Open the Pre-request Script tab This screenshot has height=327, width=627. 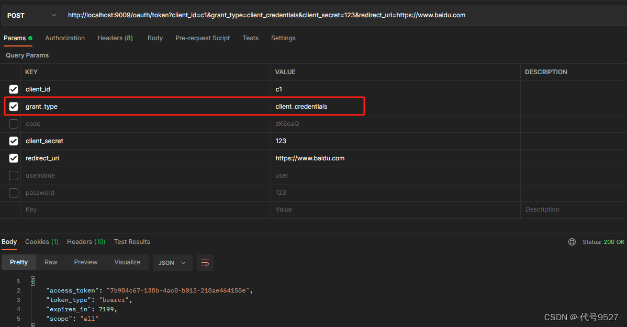point(203,38)
